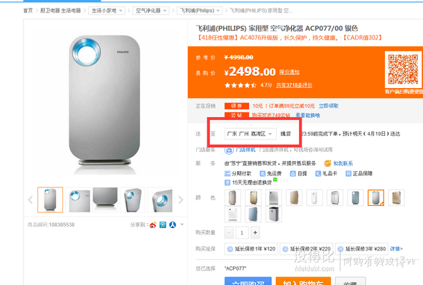Select 延长保修1年 ¥120 warranty option

pos(250,248)
